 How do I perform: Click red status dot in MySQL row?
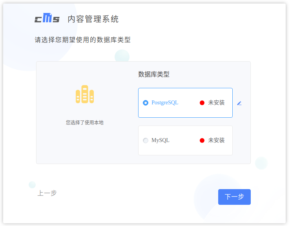coord(202,140)
